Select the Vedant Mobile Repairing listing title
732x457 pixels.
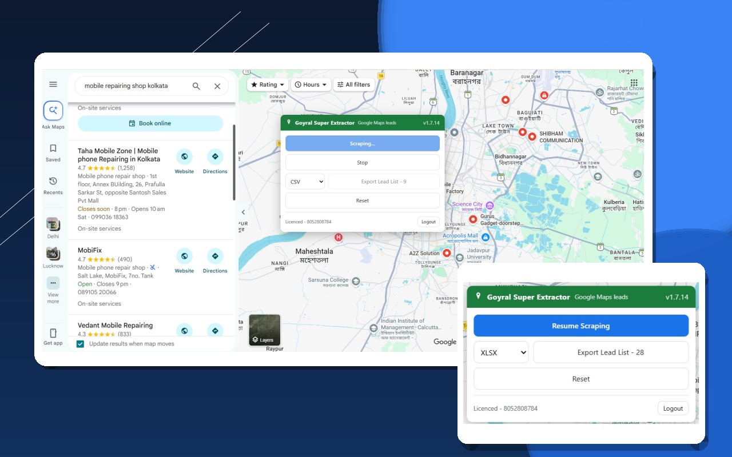115,325
